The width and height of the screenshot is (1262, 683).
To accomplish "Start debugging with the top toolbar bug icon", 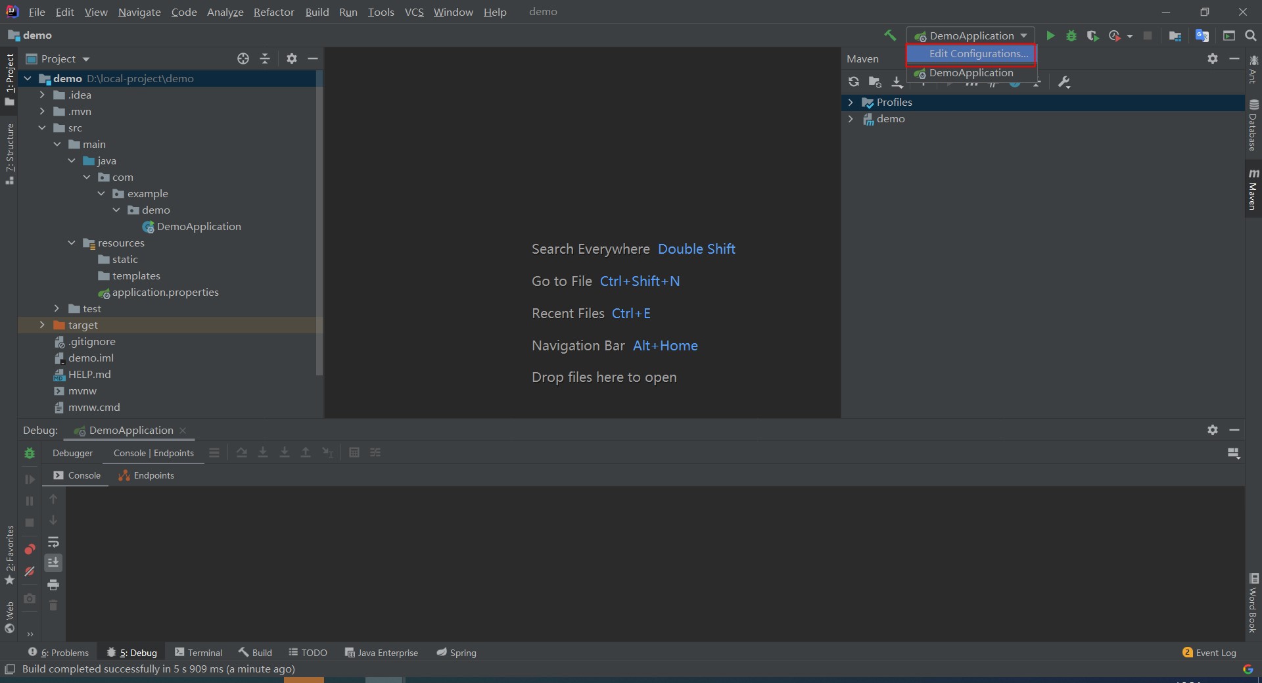I will 1071,35.
